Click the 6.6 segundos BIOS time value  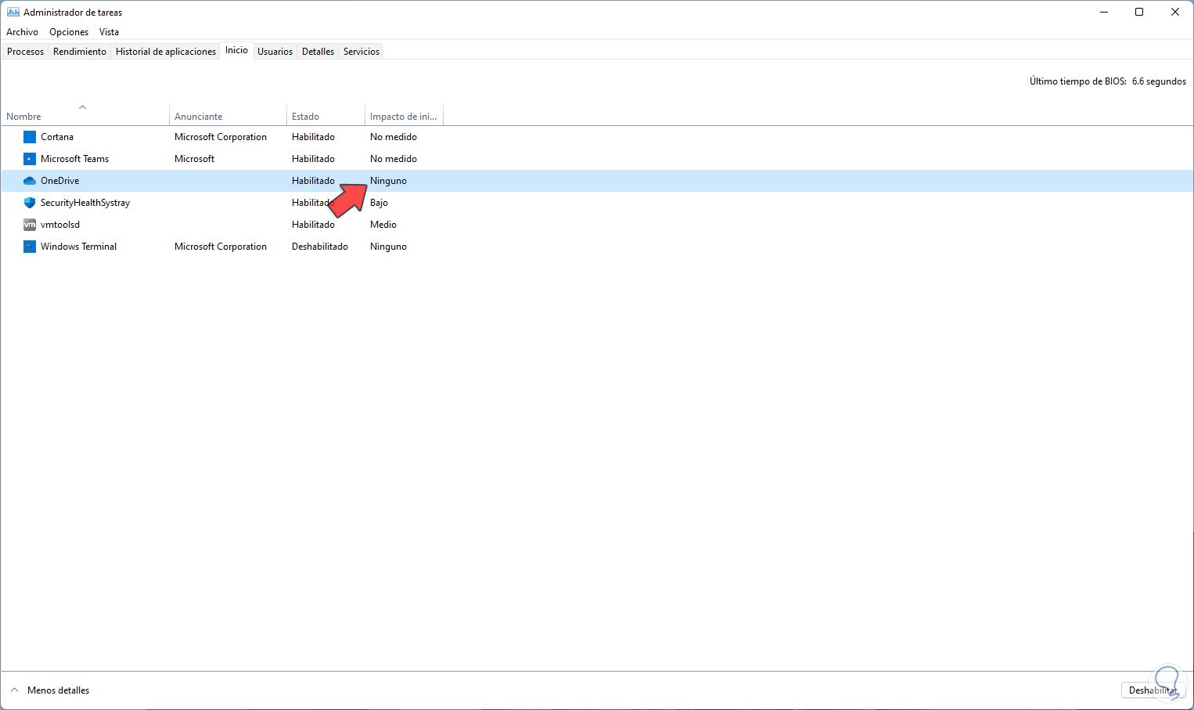point(1159,81)
